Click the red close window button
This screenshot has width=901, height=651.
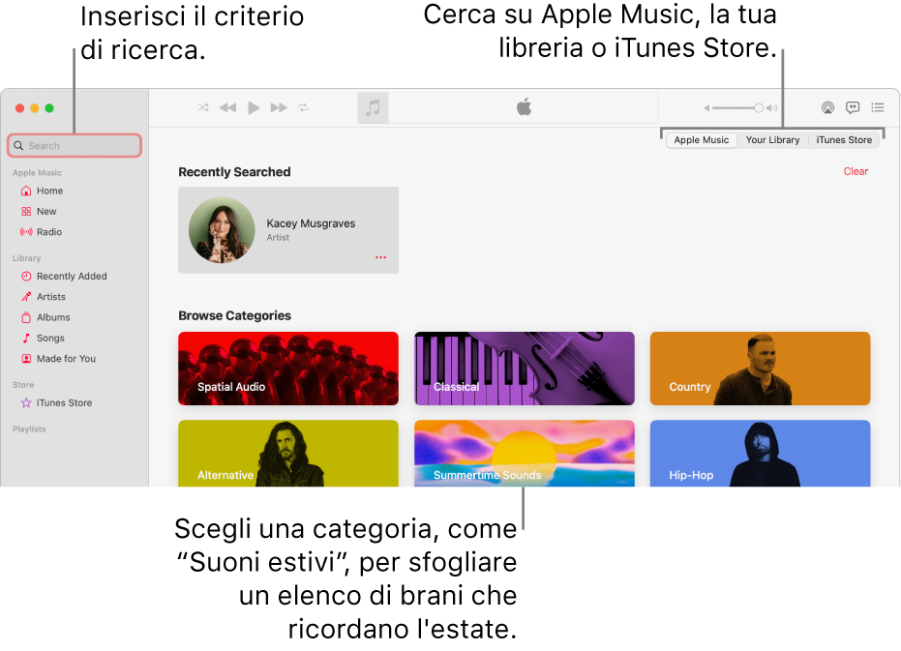(x=19, y=108)
